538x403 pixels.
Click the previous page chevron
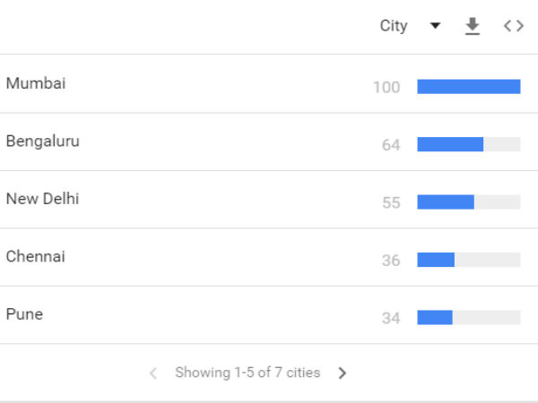(153, 373)
